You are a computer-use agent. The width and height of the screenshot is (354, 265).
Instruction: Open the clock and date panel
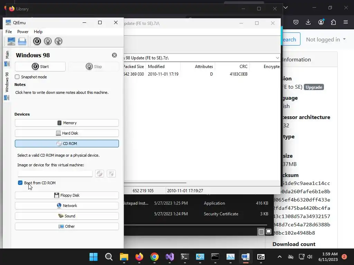point(328,257)
